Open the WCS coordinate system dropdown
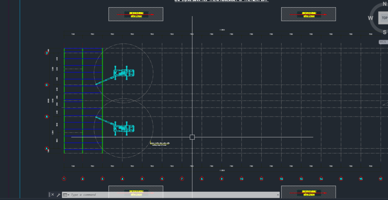388x200 pixels. [383, 42]
